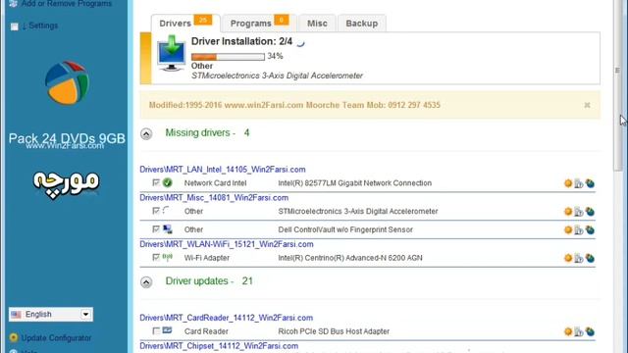Open the document icon in the Dell ControlVault row
628x353 pixels.
(579, 230)
